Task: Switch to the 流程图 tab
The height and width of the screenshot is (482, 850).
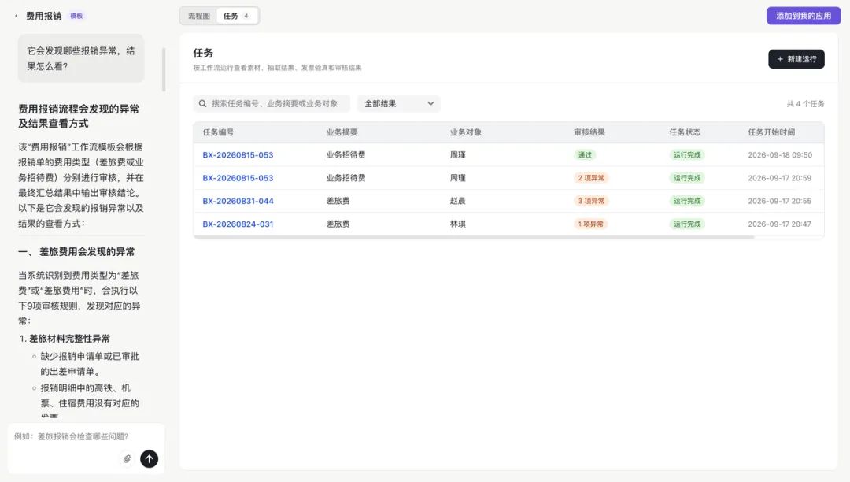Action: pyautogui.click(x=199, y=16)
